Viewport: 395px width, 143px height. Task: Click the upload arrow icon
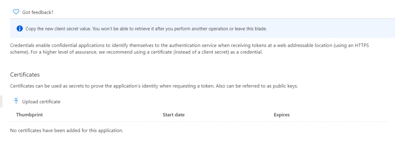coord(16,101)
